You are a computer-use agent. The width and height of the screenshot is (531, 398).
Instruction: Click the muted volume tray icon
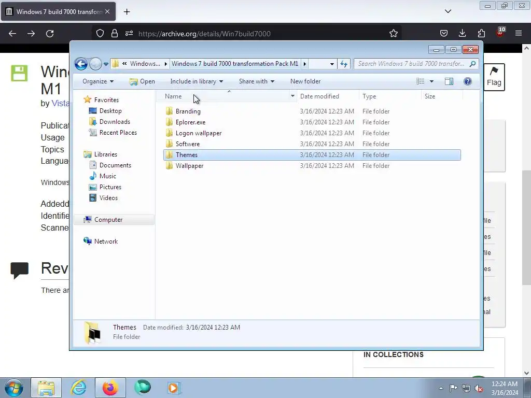(x=479, y=388)
